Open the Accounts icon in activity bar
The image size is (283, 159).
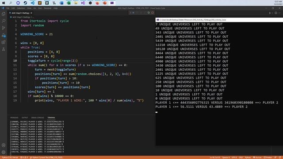[x=4, y=145]
